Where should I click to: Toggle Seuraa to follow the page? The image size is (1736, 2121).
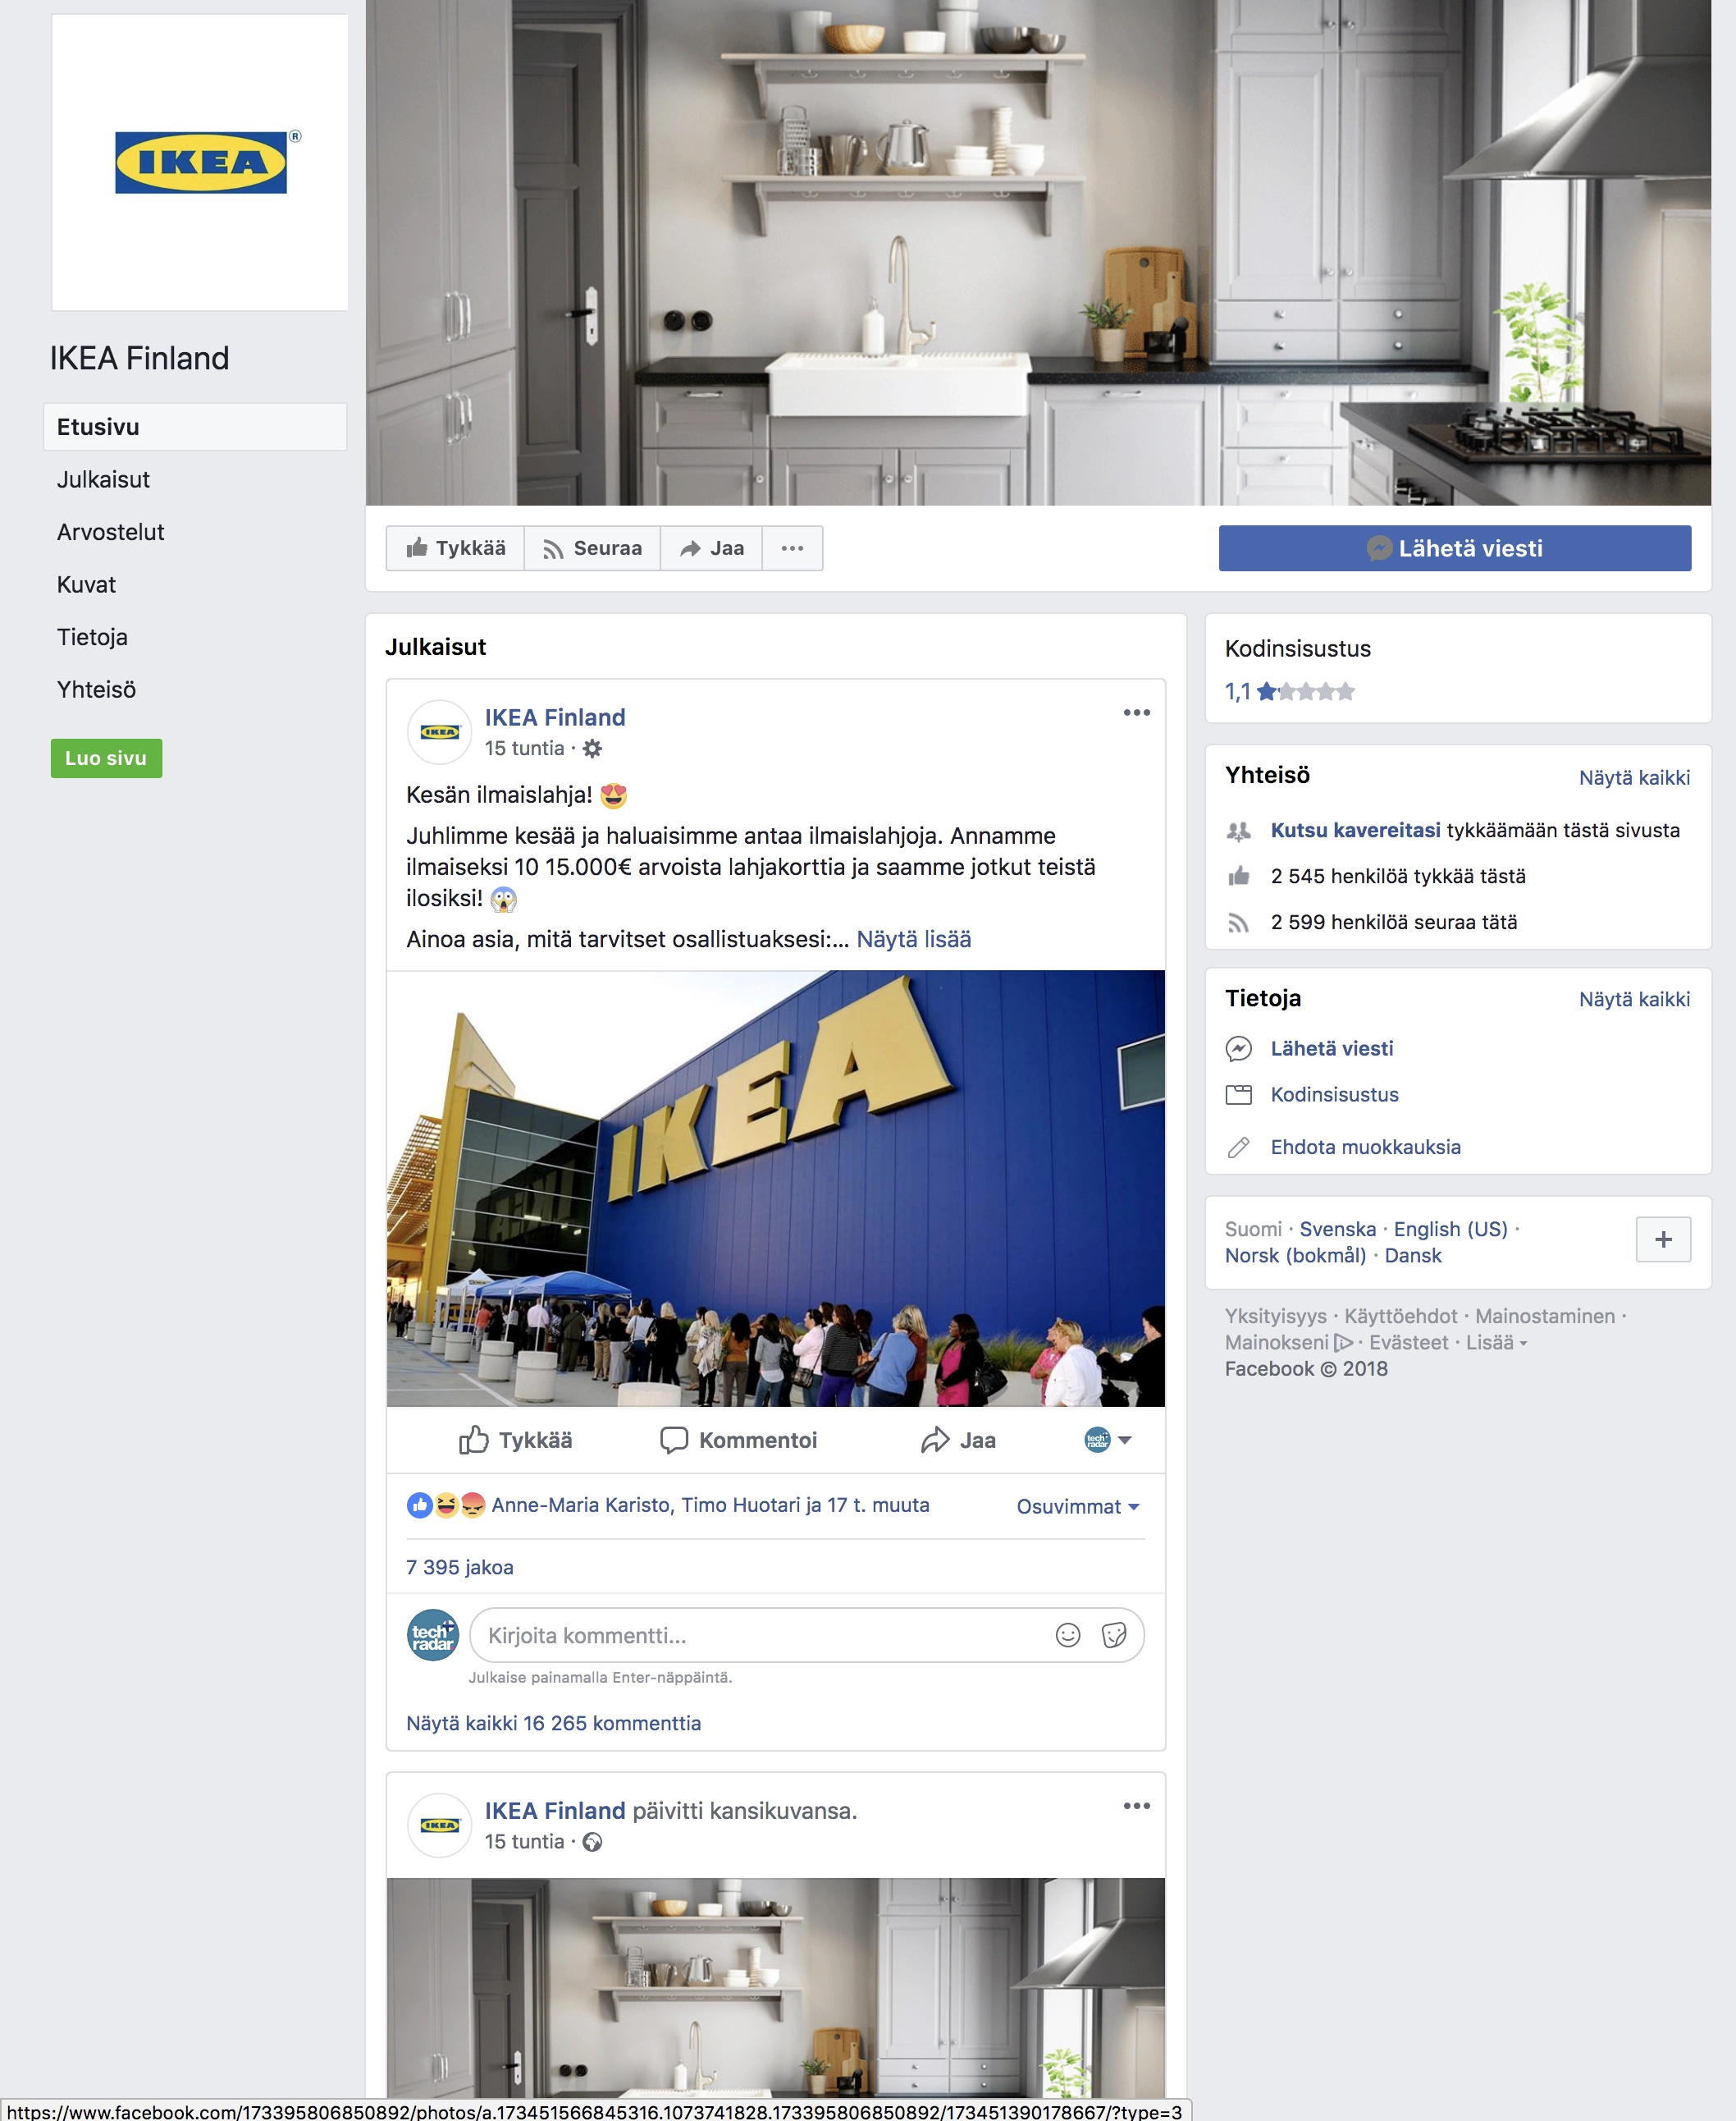click(592, 548)
